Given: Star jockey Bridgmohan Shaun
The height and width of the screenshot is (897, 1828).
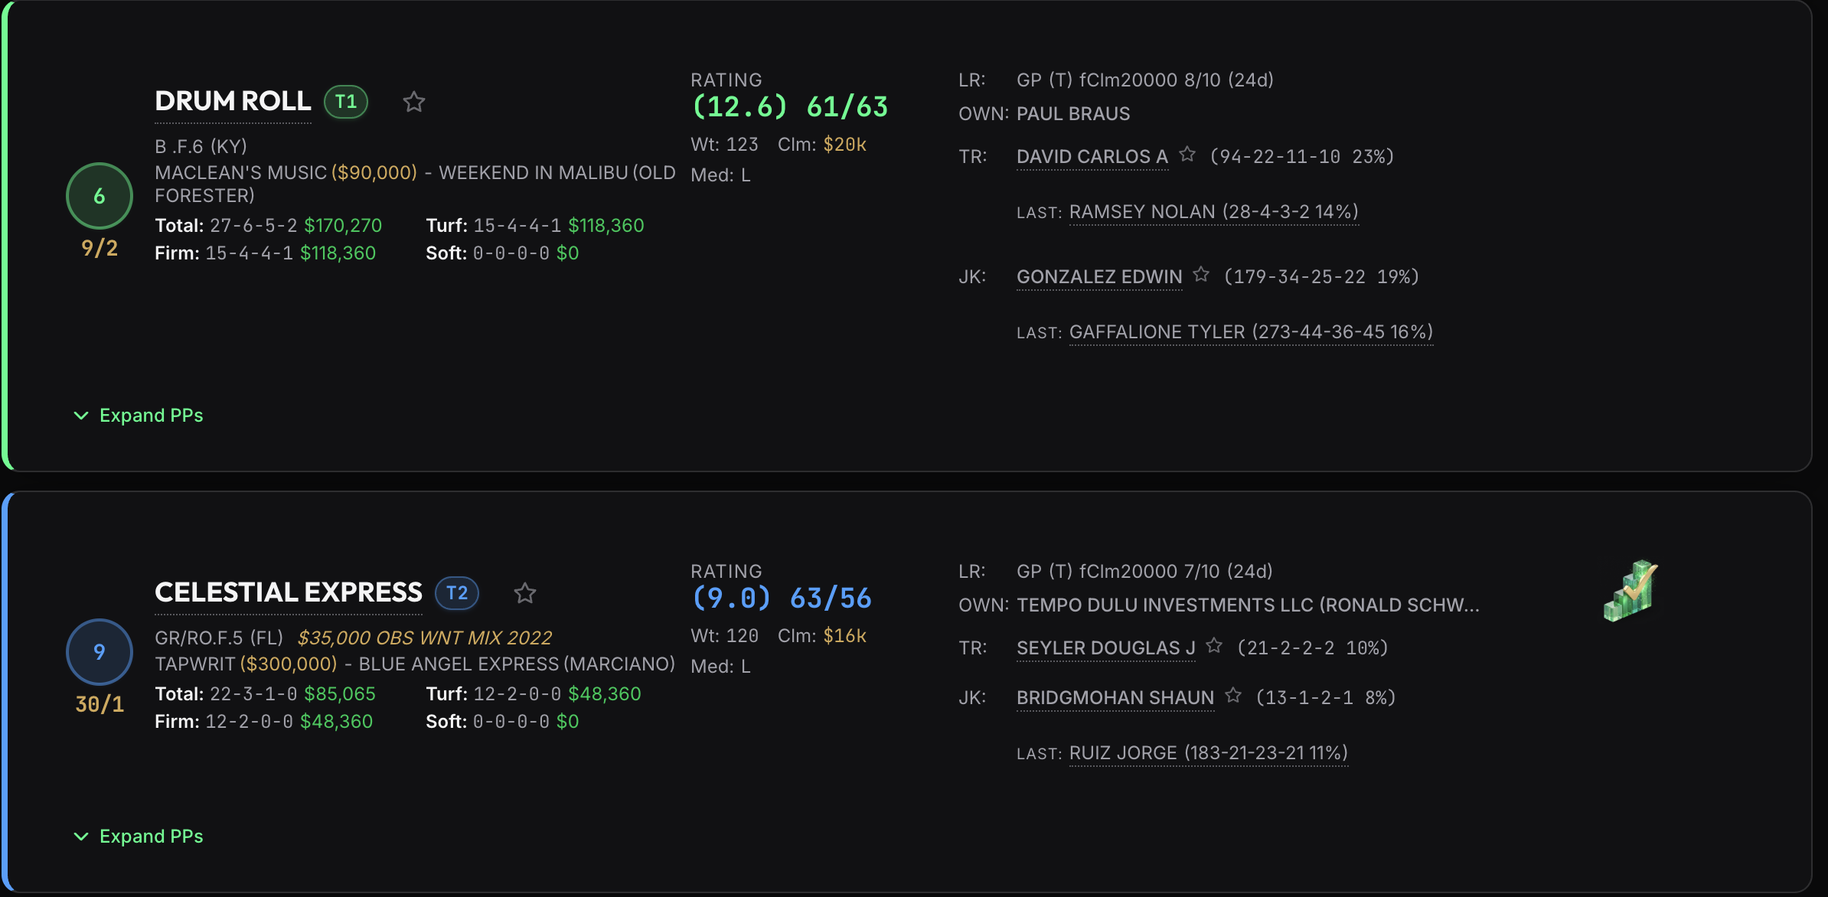Looking at the screenshot, I should coord(1233,695).
